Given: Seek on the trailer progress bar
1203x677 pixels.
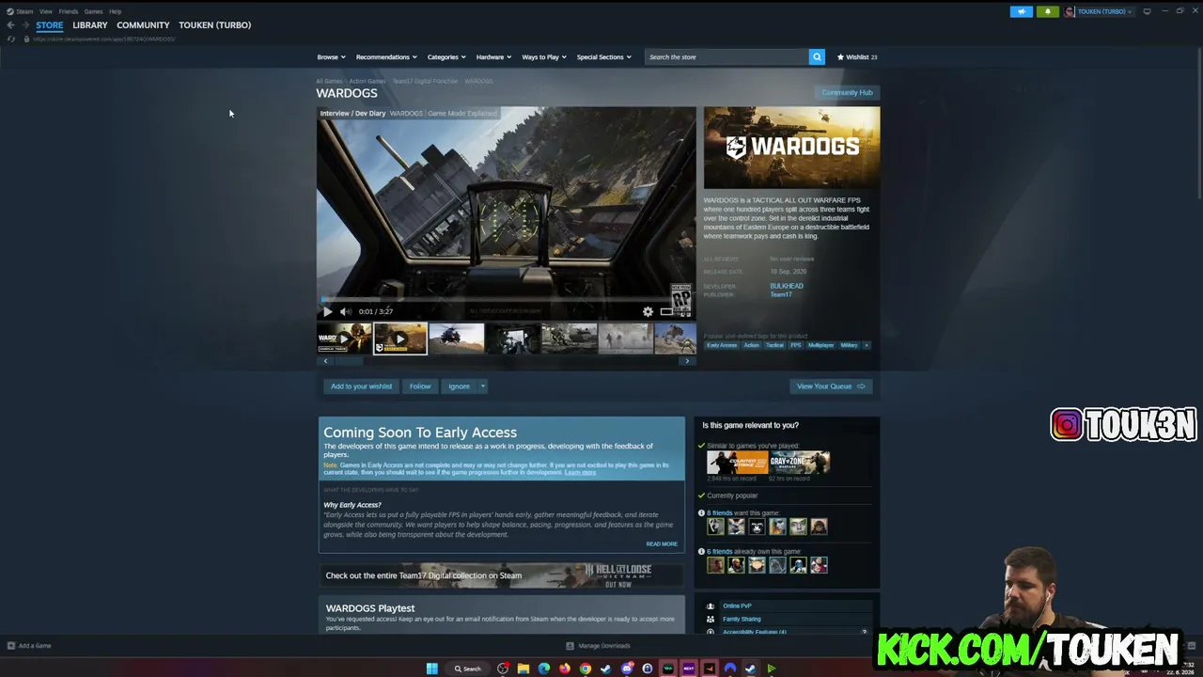Looking at the screenshot, I should [506, 300].
